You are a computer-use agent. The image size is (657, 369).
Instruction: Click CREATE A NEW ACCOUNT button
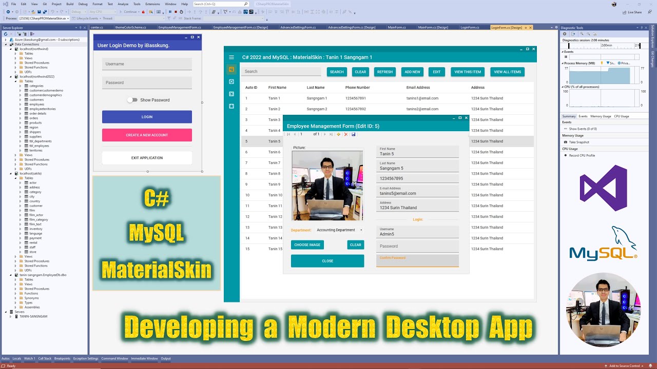[x=147, y=135]
